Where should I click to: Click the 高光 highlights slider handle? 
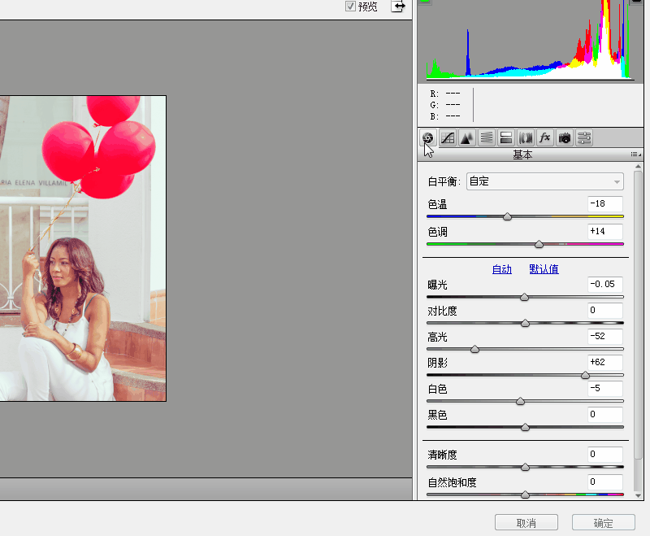(x=475, y=349)
